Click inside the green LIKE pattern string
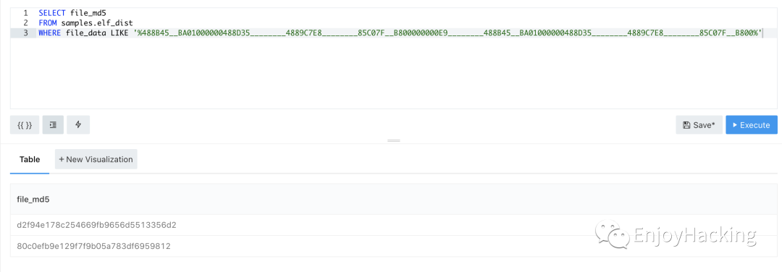Viewport: 782px width, 272px height. coord(447,33)
